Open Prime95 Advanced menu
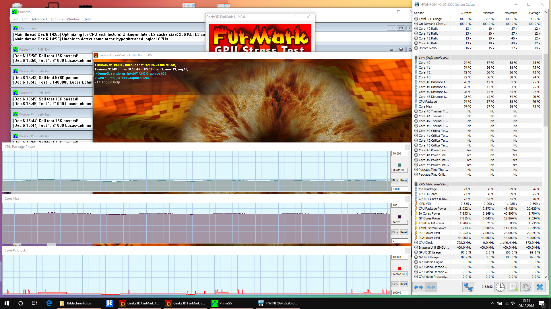 (39, 19)
